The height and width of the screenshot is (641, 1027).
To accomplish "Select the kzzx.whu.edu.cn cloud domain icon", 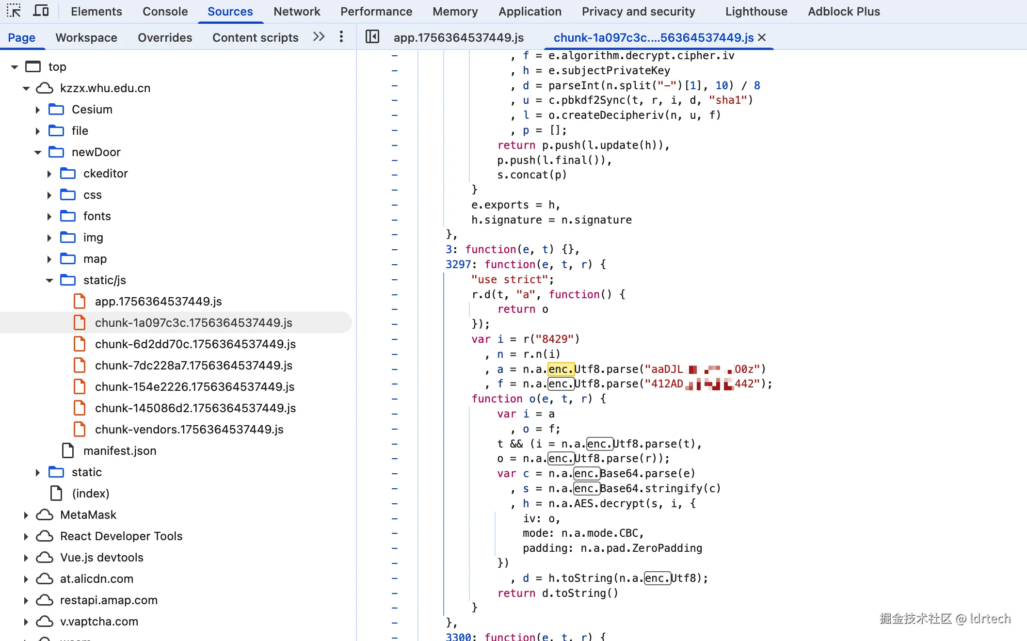I will click(45, 88).
